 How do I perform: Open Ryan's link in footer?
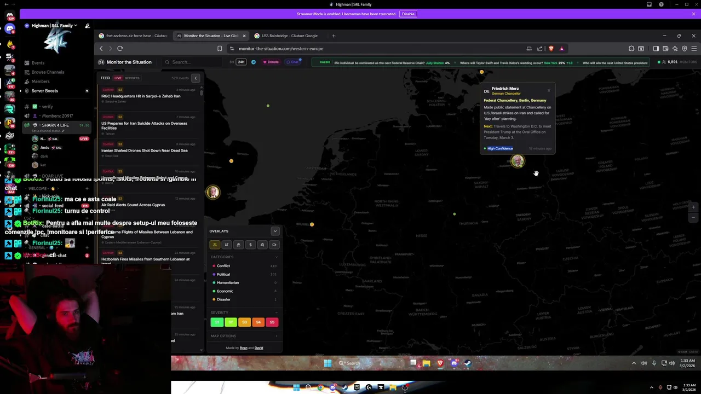point(243,348)
